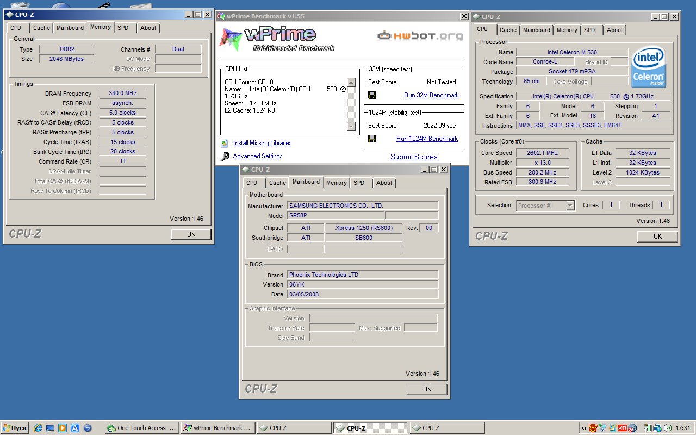Click the Memory CPU-Z window title icon
Screen dimensions: 696x435
(x=9, y=15)
